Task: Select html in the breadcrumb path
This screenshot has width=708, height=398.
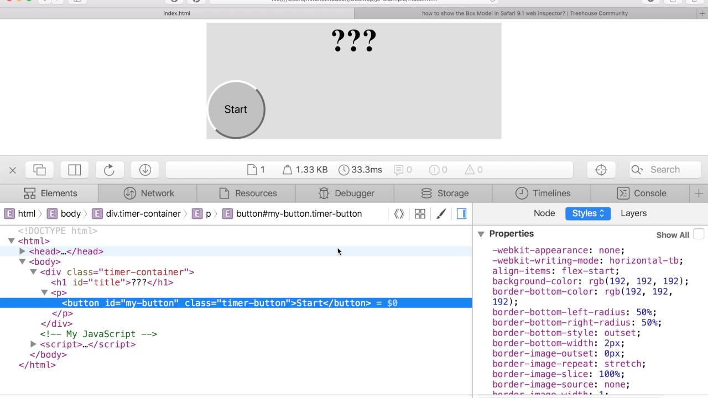Action: click(x=20, y=213)
